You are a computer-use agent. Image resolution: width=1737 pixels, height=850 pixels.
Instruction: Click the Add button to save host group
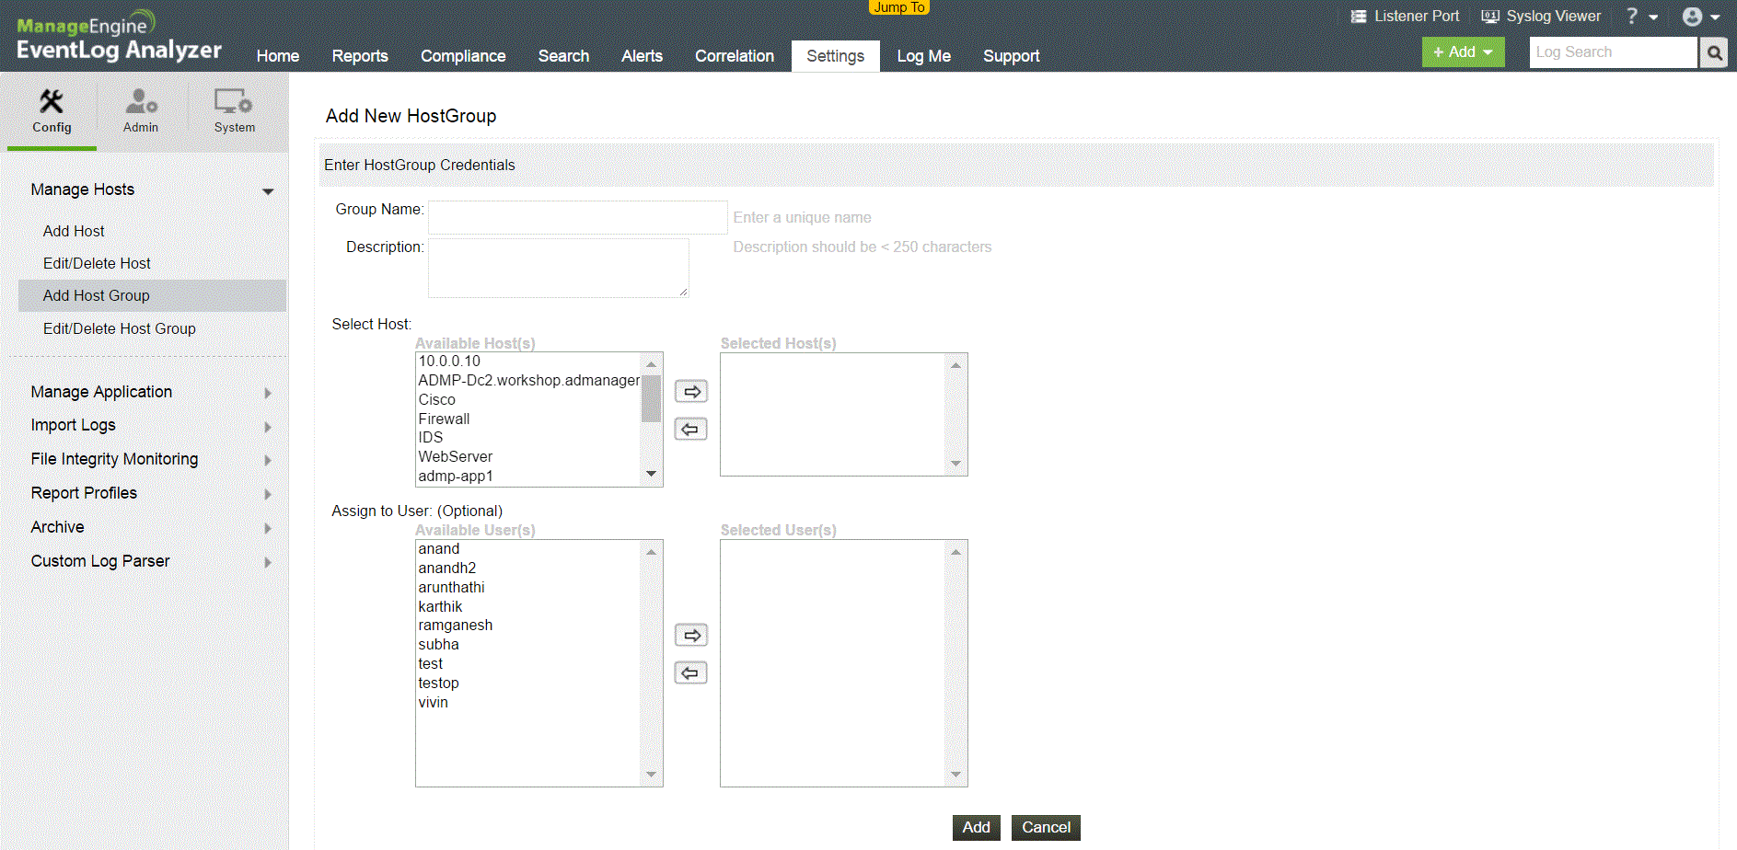pyautogui.click(x=976, y=828)
